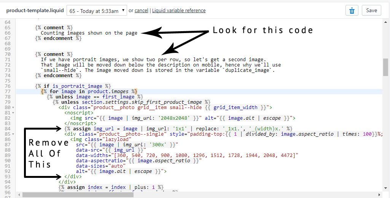
Task: Click 'skip_first_product_image' setting code
Action: (132, 102)
